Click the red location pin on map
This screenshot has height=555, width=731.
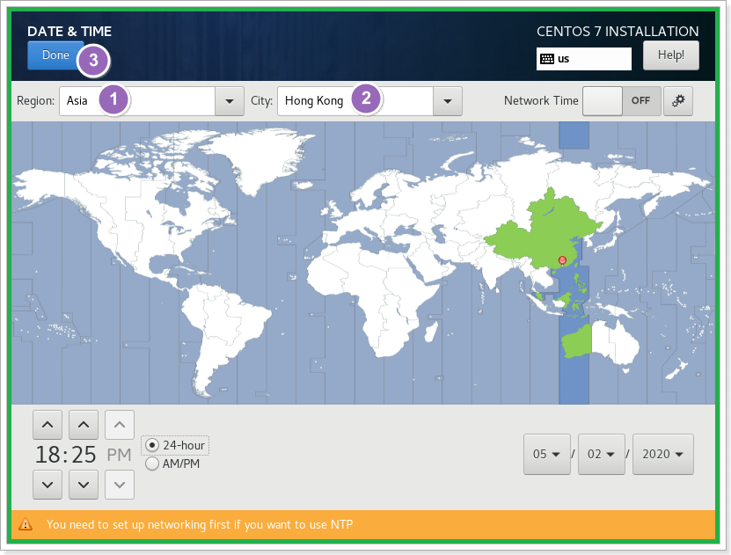563,261
